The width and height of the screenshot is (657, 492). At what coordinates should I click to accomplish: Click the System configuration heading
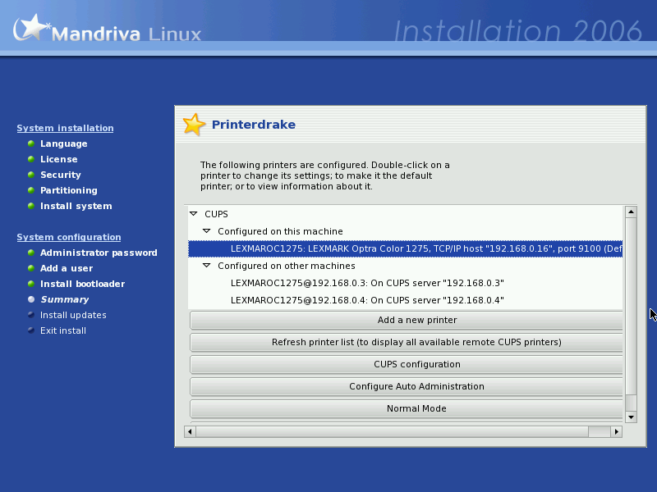69,237
